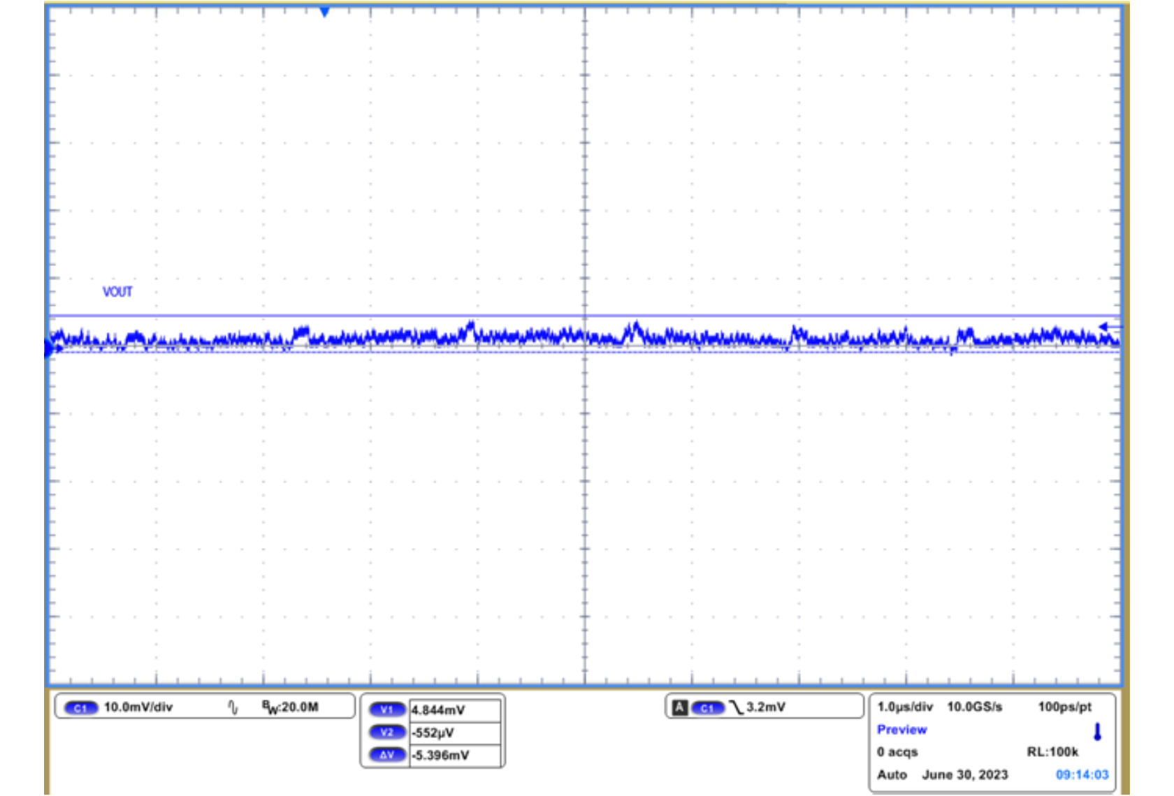The image size is (1174, 796).
Task: Click the V2 cursor badge
Action: (389, 733)
